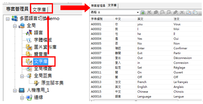Select 專案管理員 tab above string table
This screenshot has width=203, height=104.
(x=98, y=6)
